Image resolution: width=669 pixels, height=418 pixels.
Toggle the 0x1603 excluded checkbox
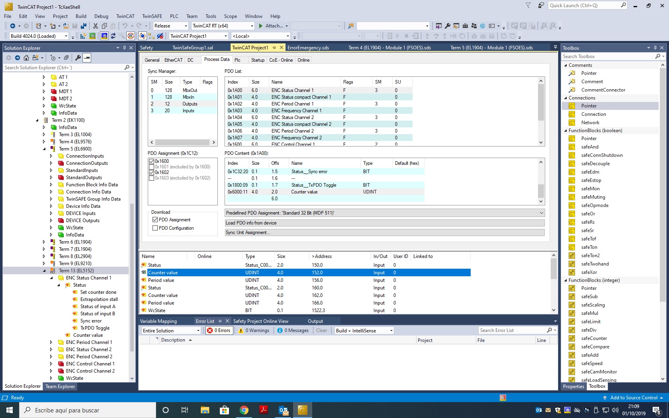coord(151,178)
